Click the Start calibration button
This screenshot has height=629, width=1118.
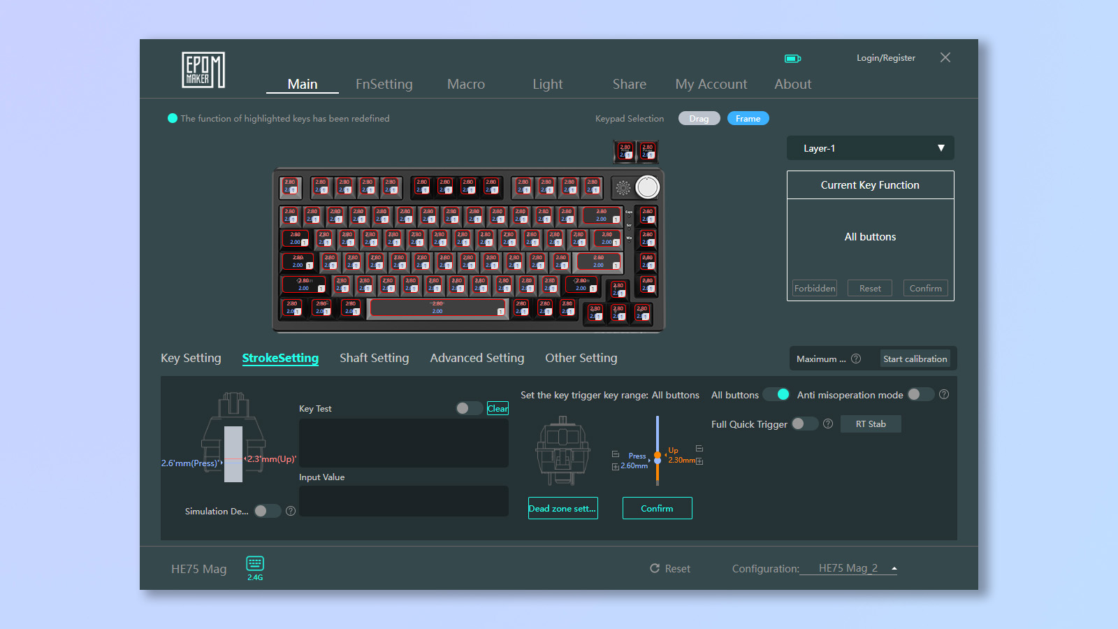[x=915, y=359]
